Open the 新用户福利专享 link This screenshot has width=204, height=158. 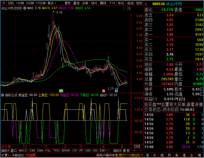pyautogui.click(x=107, y=155)
